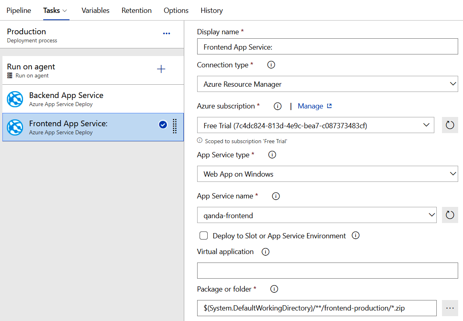
Task: Open the App Service name dropdown
Action: coord(316,215)
